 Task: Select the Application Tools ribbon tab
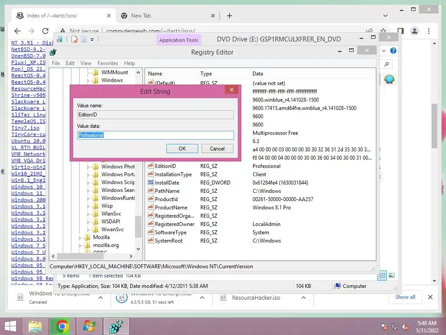tap(179, 40)
